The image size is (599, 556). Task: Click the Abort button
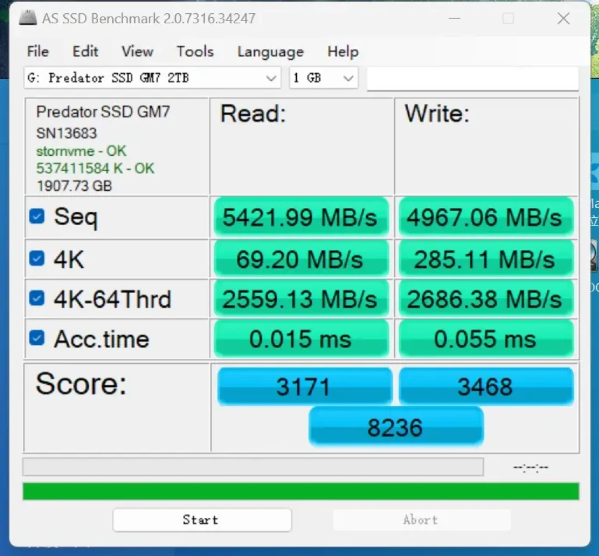(x=422, y=520)
